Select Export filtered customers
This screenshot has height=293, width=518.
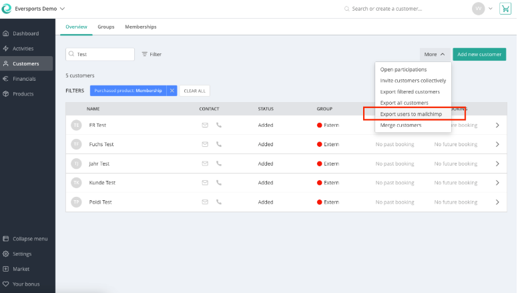click(410, 92)
